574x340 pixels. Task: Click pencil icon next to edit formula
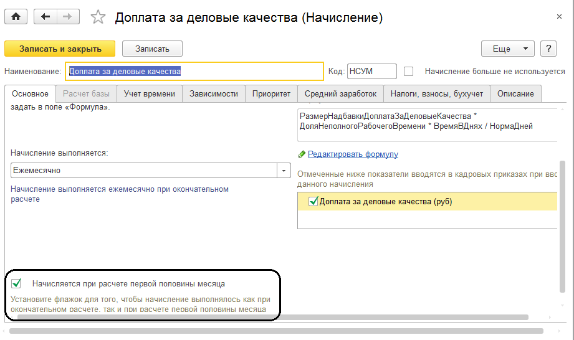tap(302, 154)
